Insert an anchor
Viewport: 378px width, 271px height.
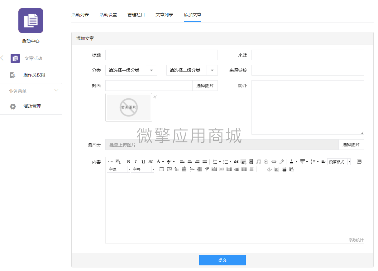tap(269, 169)
